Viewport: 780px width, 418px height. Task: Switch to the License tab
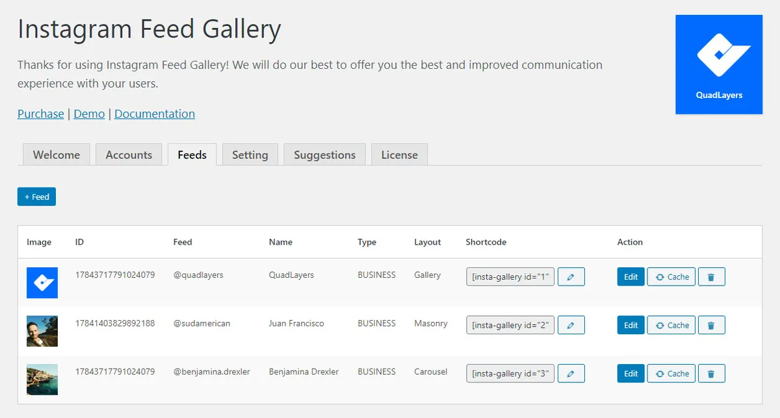(399, 154)
